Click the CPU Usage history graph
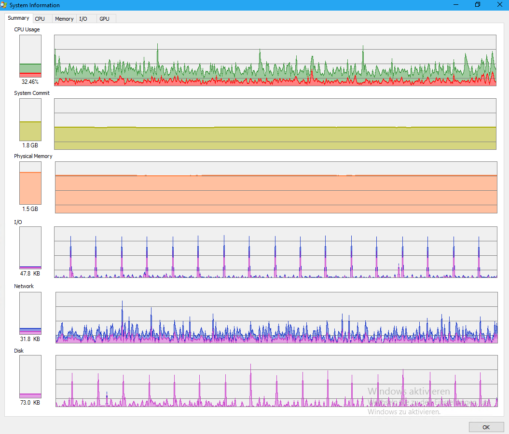509x434 pixels. click(275, 60)
